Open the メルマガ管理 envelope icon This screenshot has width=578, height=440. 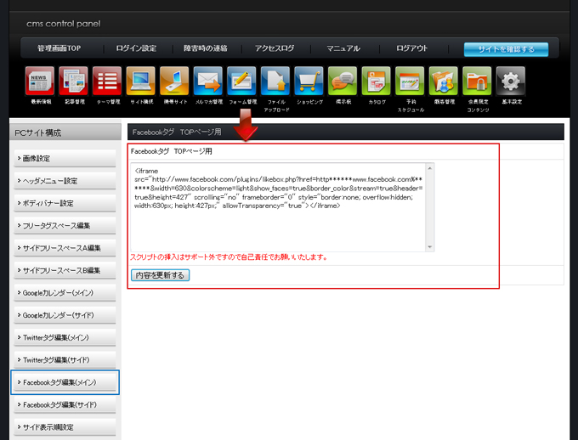(x=208, y=82)
